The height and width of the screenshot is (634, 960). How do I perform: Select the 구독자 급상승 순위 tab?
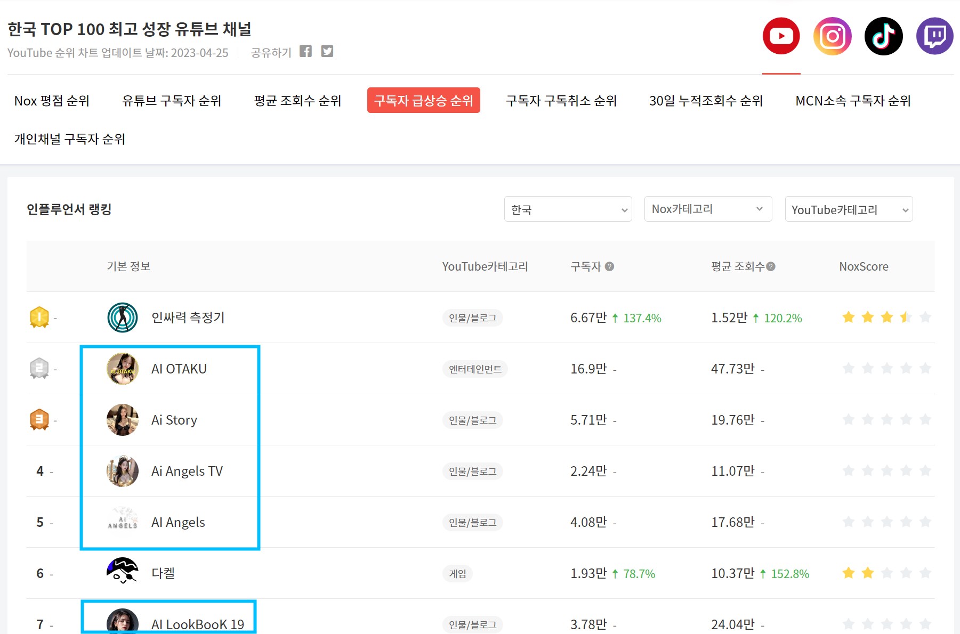point(424,101)
